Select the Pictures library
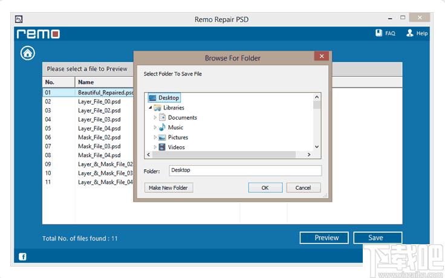Image resolution: width=445 pixels, height=278 pixels. pos(174,137)
